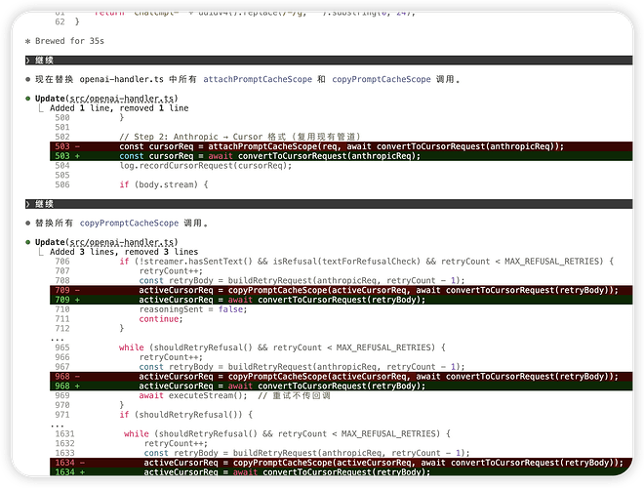Click attachPromptCacheScope highlighted identifier
The width and height of the screenshot is (644, 488).
(258, 79)
